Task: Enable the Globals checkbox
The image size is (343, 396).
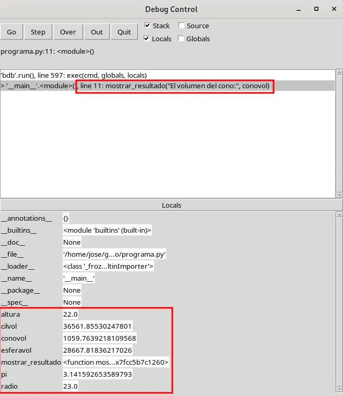Action: 181,39
